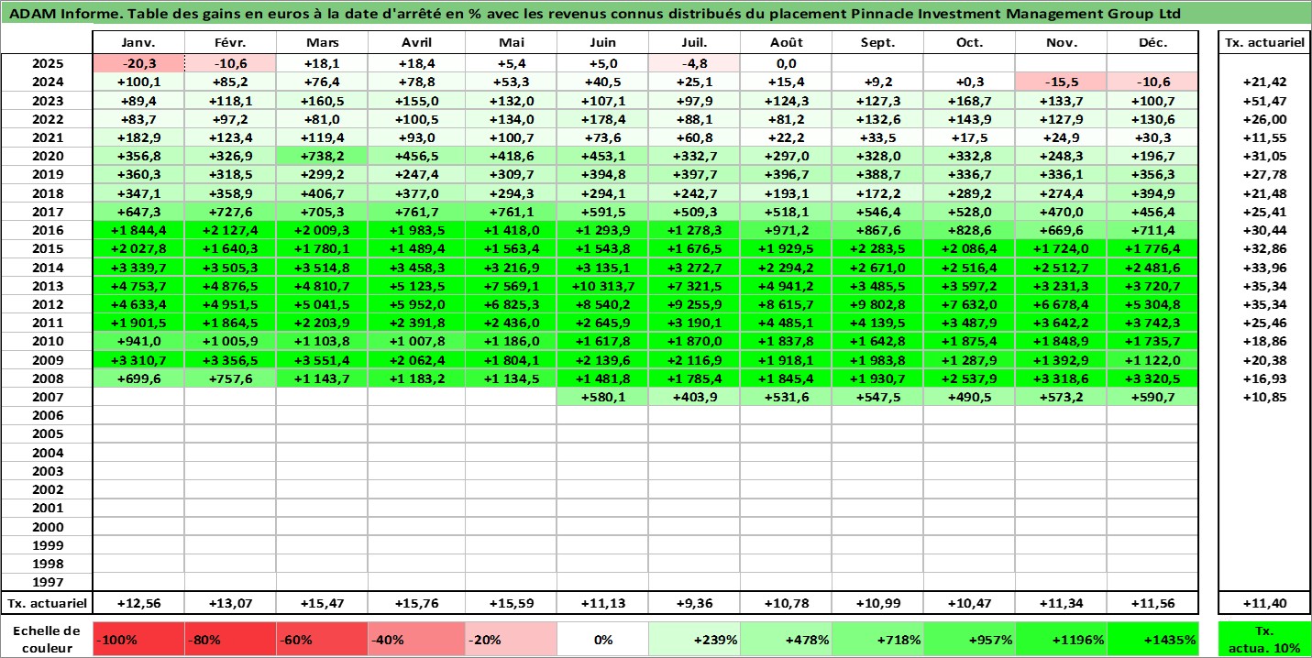Click the 'Tx. actuariel' column header at right
Screen dimensions: 1312x658
tap(1264, 43)
